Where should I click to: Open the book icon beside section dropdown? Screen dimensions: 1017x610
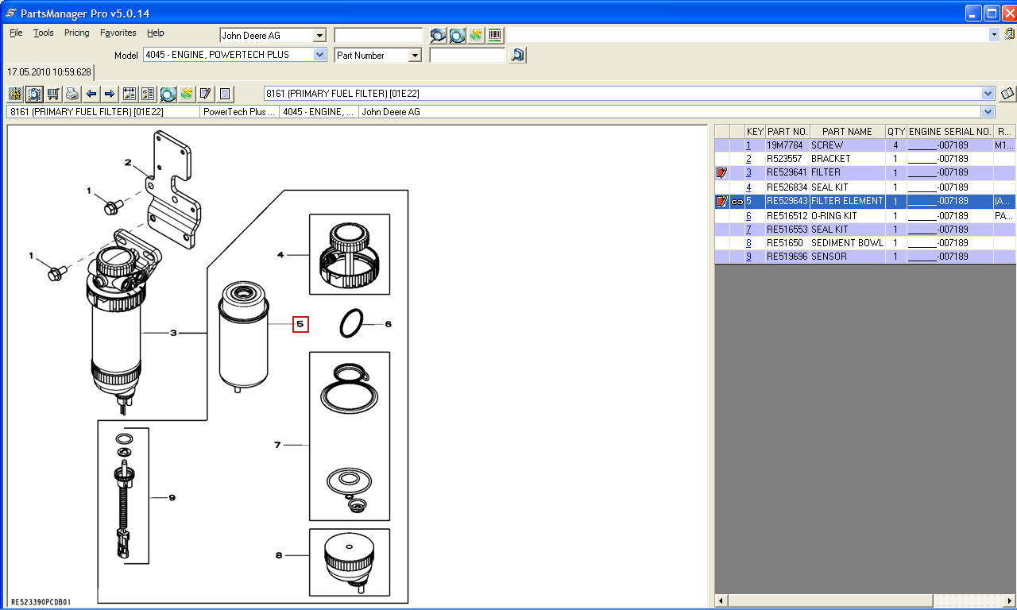coord(1007,94)
